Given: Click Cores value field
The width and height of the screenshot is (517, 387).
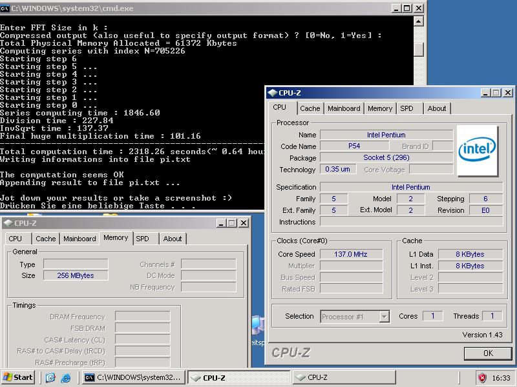Looking at the screenshot, I should click(433, 316).
